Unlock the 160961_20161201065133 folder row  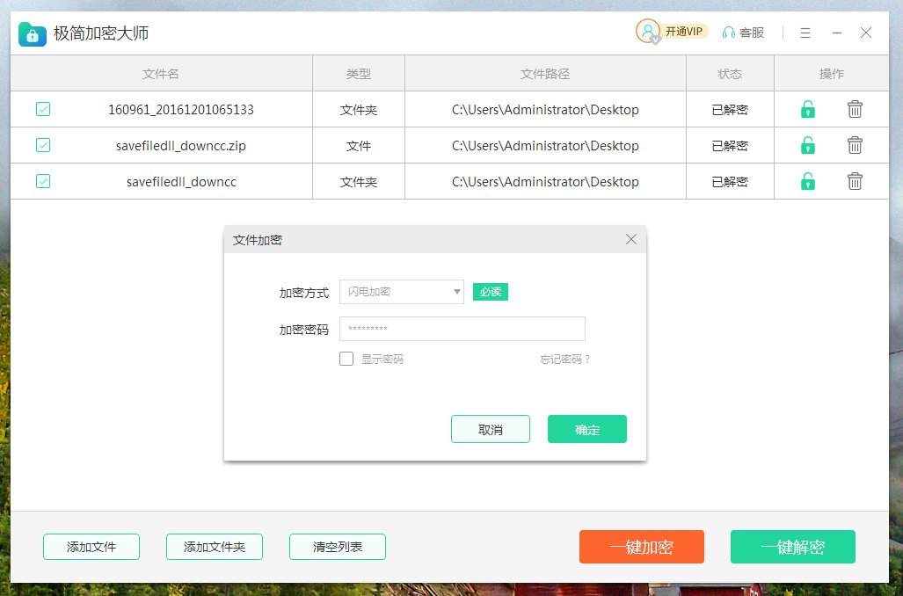click(x=807, y=109)
